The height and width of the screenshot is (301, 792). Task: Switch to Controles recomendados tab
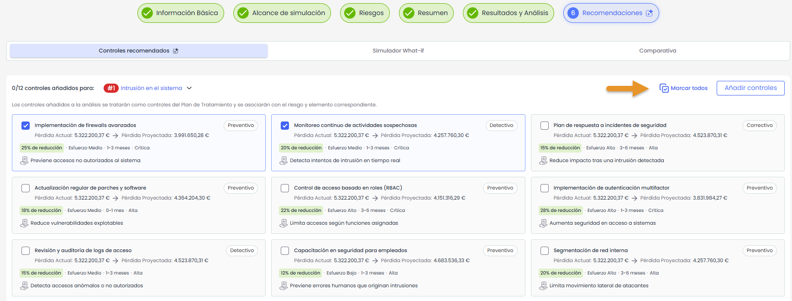[x=138, y=51]
